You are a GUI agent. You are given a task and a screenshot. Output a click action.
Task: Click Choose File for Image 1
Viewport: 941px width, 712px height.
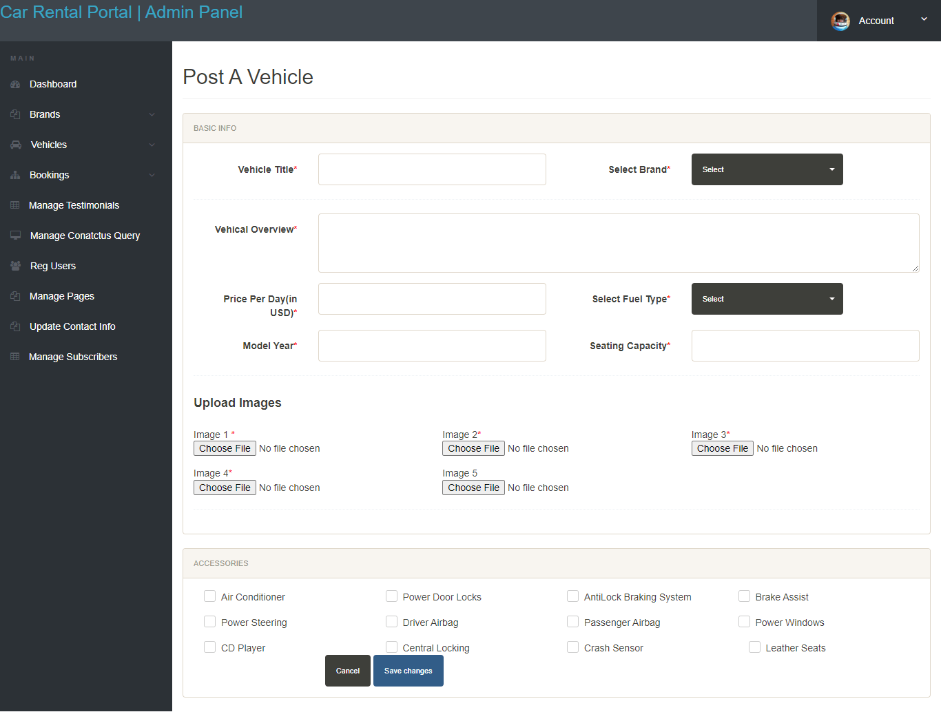pos(225,448)
